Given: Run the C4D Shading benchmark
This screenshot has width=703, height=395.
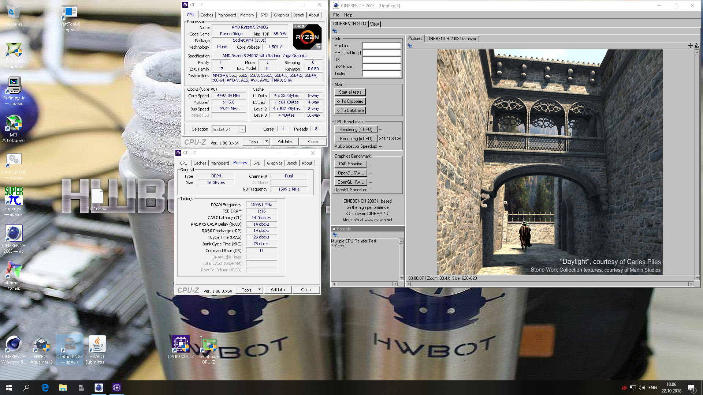Looking at the screenshot, I should pos(350,164).
